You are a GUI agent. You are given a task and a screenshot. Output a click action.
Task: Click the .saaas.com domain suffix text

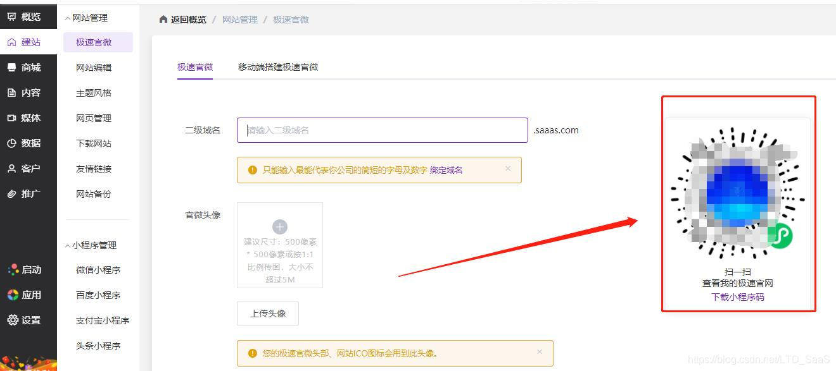click(x=556, y=130)
